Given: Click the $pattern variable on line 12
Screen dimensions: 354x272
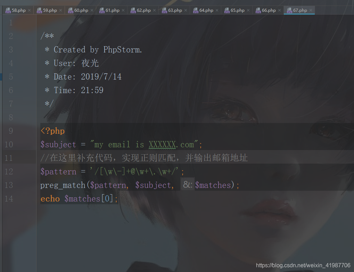Looking at the screenshot, I should 58,172.
